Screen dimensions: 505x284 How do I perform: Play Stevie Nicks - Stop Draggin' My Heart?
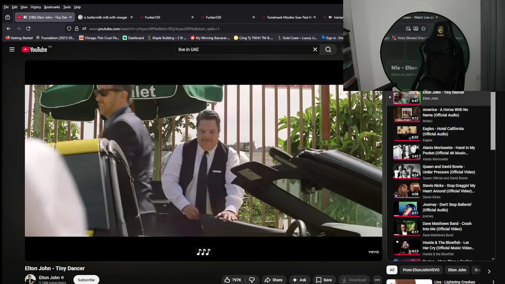(x=438, y=191)
